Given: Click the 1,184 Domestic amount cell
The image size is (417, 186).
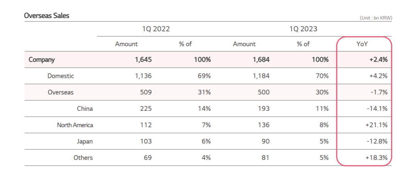Looking at the screenshot, I should pyautogui.click(x=261, y=76).
